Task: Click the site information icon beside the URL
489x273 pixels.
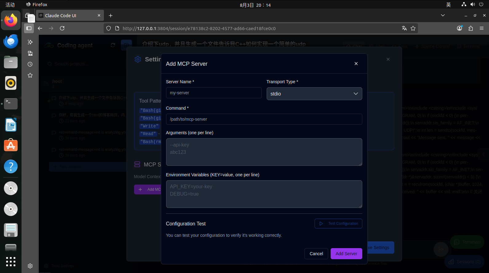Action: 117,28
